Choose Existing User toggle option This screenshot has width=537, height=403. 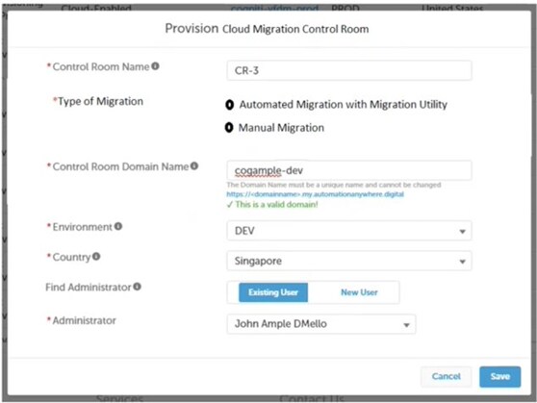coord(273,292)
